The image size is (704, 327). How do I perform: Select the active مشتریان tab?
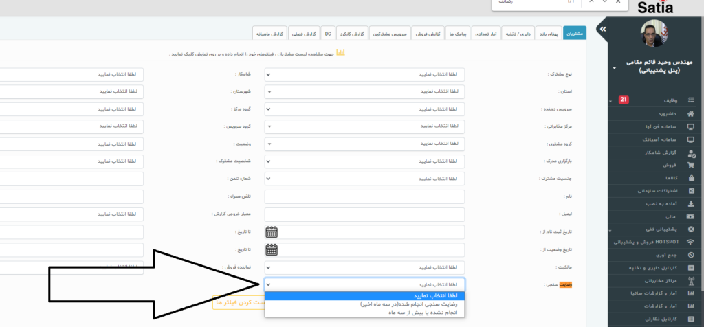pyautogui.click(x=575, y=34)
